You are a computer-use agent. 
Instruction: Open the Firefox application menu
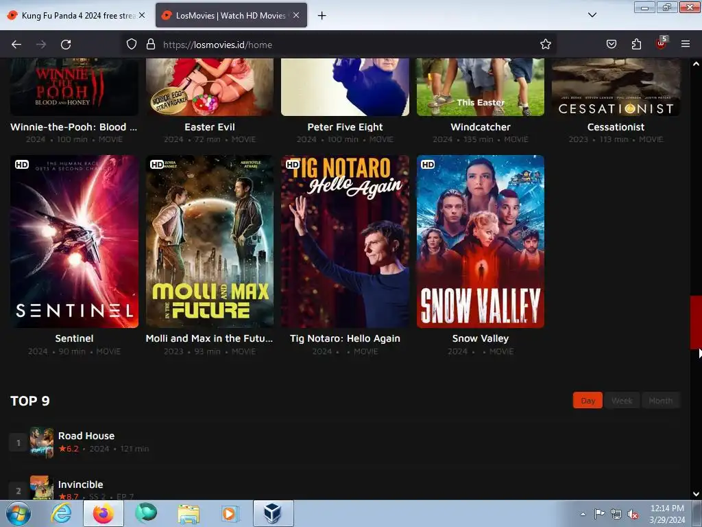click(x=686, y=45)
